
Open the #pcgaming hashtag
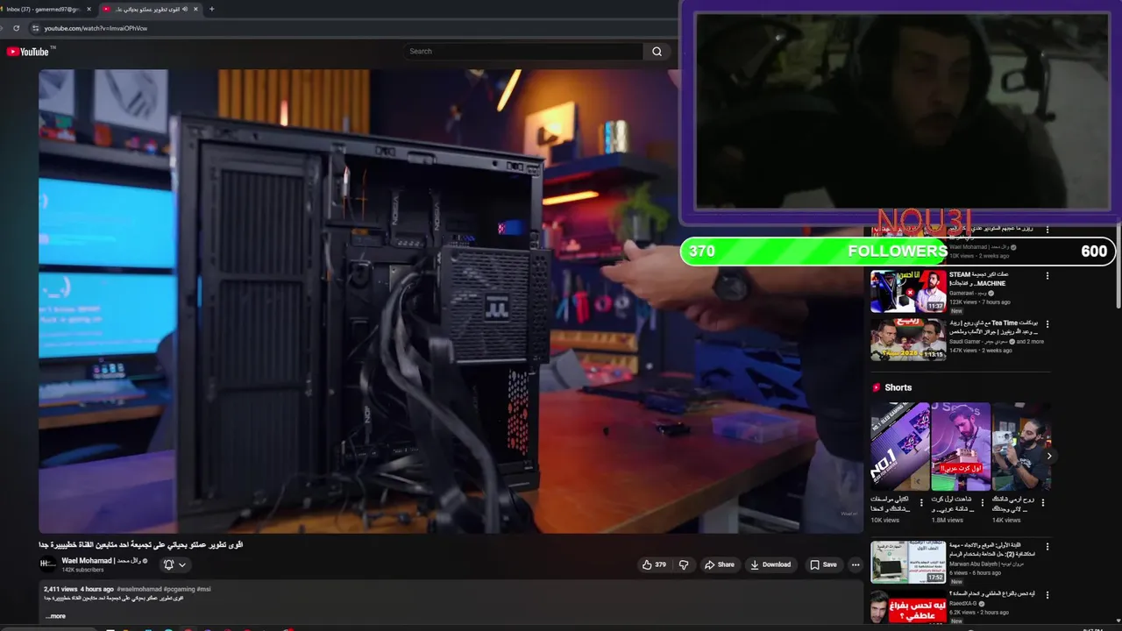pyautogui.click(x=179, y=589)
